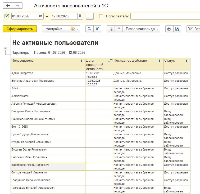200x194 pixels.
Task: Open print preview icon
Action: click(177, 29)
